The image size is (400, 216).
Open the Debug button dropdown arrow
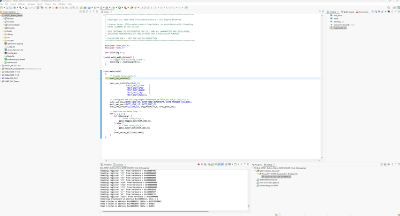click(x=116, y=7)
